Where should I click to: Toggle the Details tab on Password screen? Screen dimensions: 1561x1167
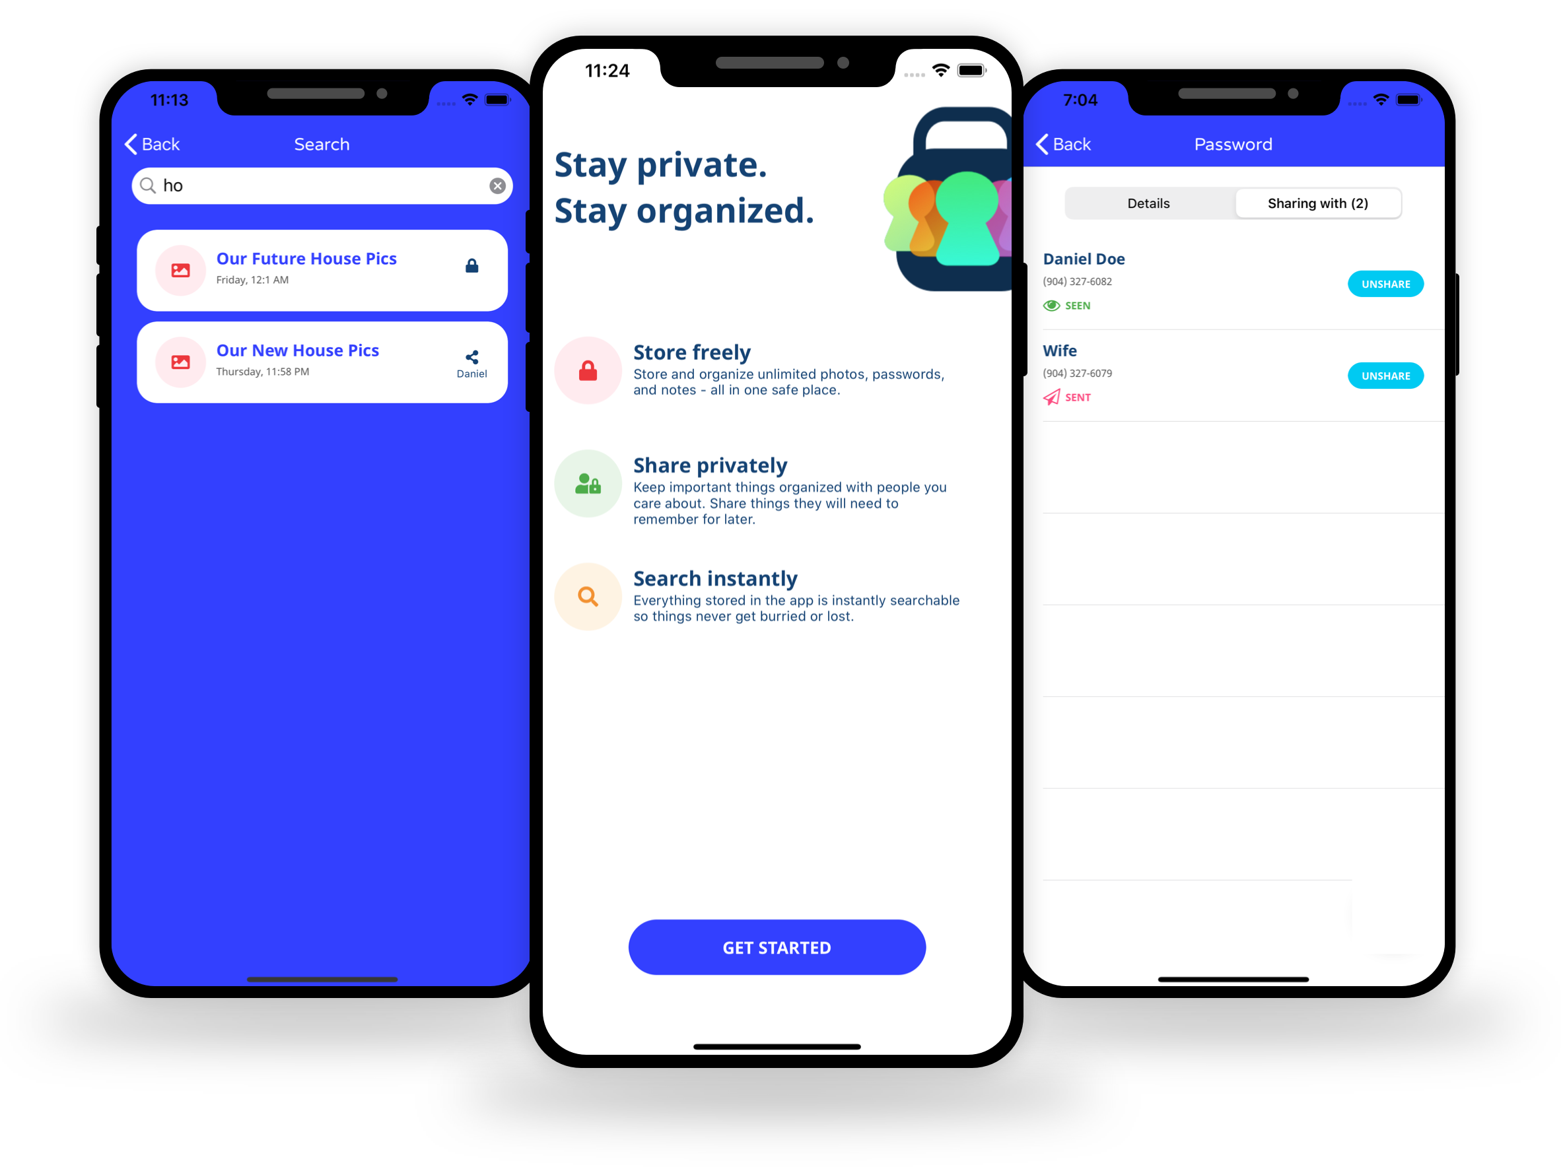tap(1149, 202)
